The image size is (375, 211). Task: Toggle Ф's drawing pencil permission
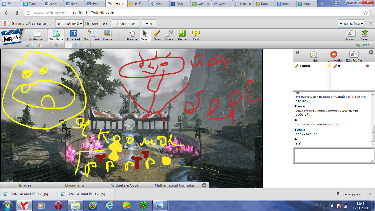(335, 66)
